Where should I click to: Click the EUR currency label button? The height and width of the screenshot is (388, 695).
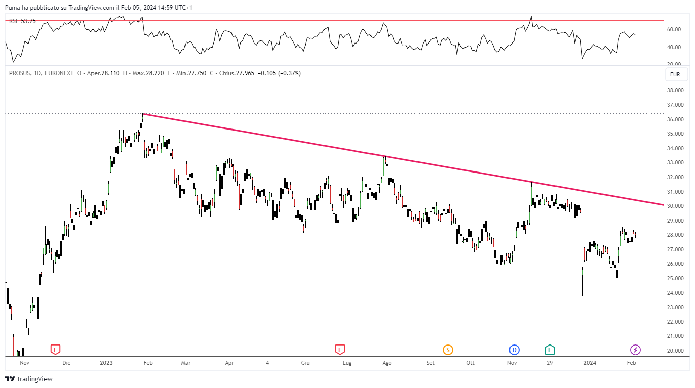(675, 74)
